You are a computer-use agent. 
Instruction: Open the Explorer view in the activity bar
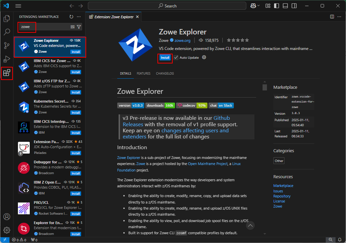(x=7, y=19)
